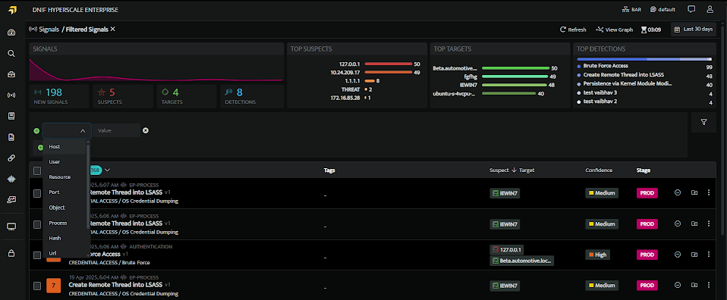Click add-to-folder icon on Brute Force row
The width and height of the screenshot is (727, 300).
694,255
